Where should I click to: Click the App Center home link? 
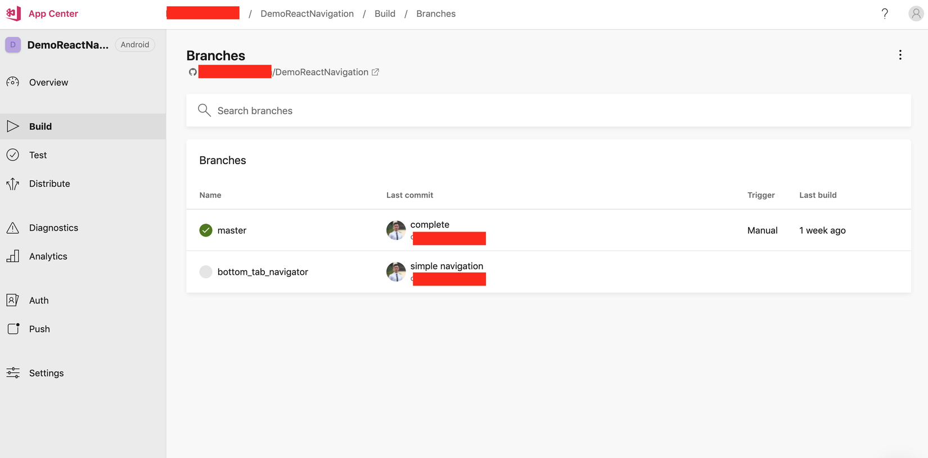point(53,13)
